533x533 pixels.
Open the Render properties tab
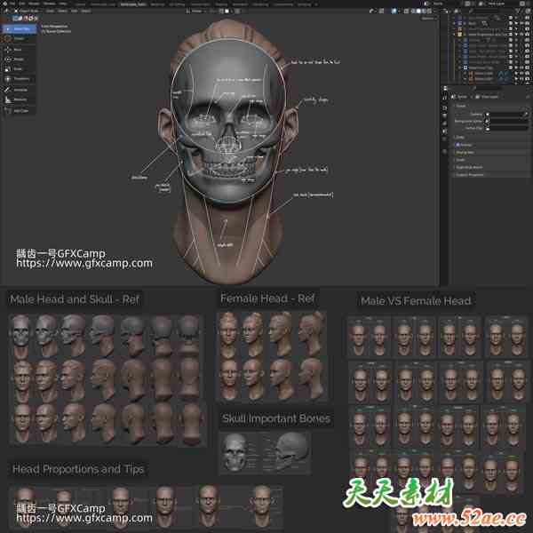[x=445, y=108]
